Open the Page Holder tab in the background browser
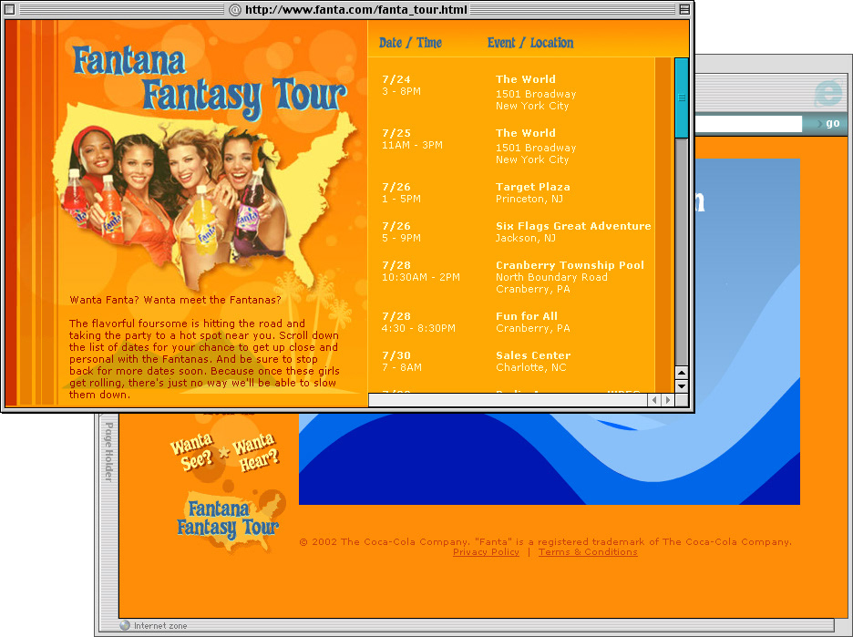853x637 pixels. pyautogui.click(x=108, y=451)
